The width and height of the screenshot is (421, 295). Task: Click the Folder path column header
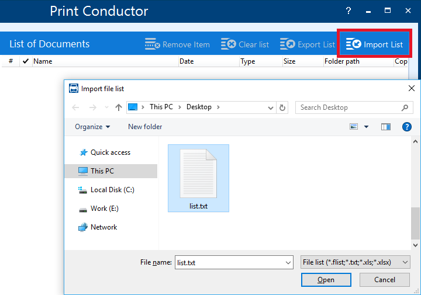(x=358, y=61)
